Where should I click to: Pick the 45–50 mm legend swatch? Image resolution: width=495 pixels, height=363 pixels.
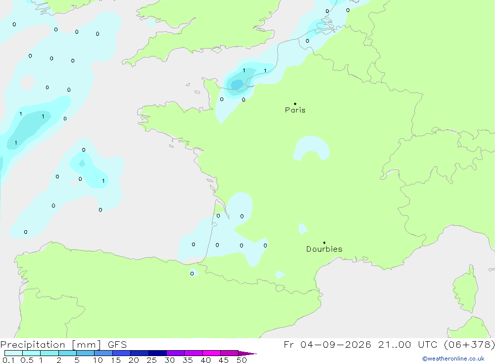230,353
